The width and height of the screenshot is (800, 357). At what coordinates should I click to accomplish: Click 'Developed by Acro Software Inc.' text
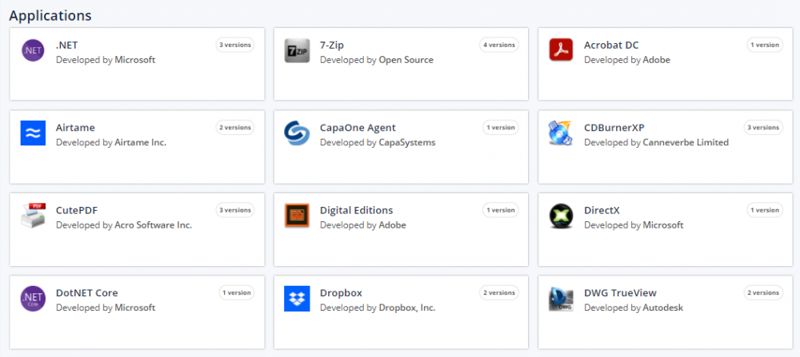pyautogui.click(x=124, y=225)
